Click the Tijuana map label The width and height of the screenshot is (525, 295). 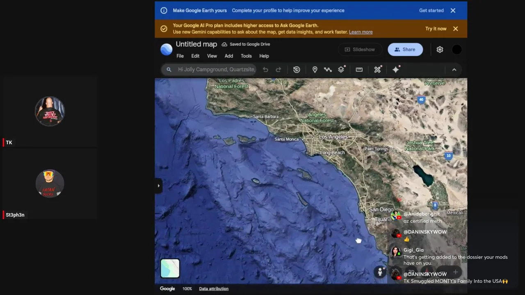[383, 220]
